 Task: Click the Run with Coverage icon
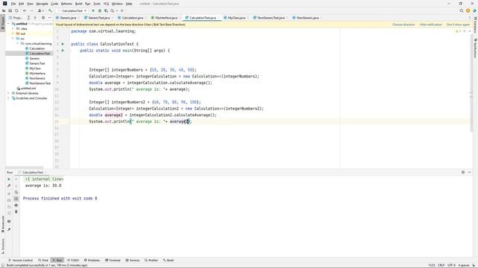(x=106, y=10)
